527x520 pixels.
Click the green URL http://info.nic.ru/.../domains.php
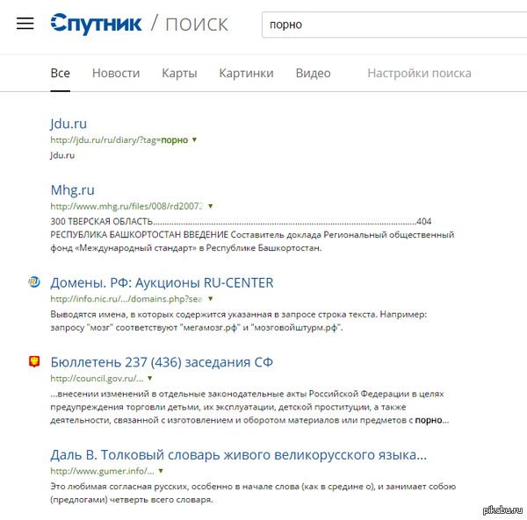pos(126,299)
